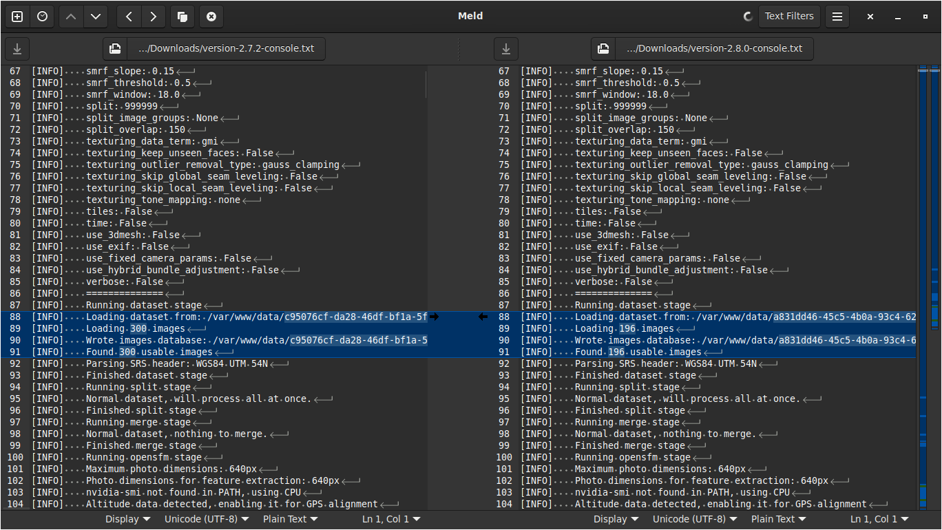
Task: Open the hamburger application menu
Action: click(x=837, y=17)
